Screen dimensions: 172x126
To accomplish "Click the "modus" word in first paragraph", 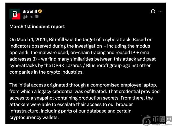I will 143,46.
